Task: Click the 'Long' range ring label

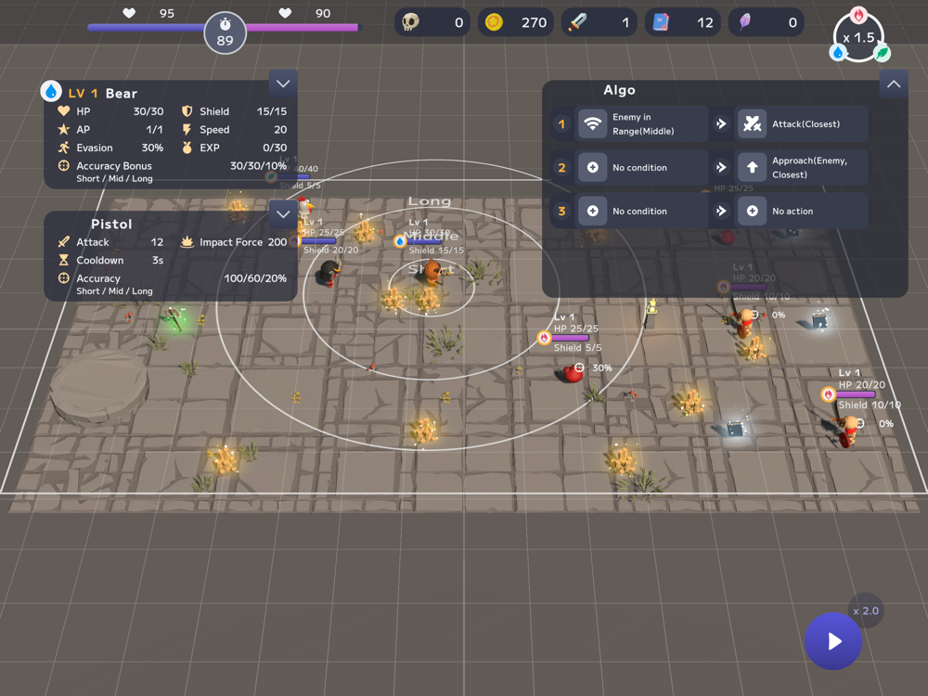Action: (429, 201)
